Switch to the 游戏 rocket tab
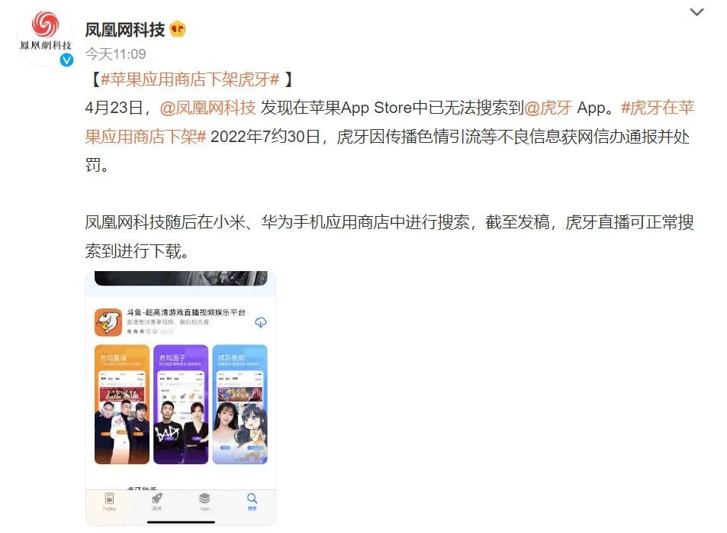727x533 pixels. pyautogui.click(x=156, y=502)
